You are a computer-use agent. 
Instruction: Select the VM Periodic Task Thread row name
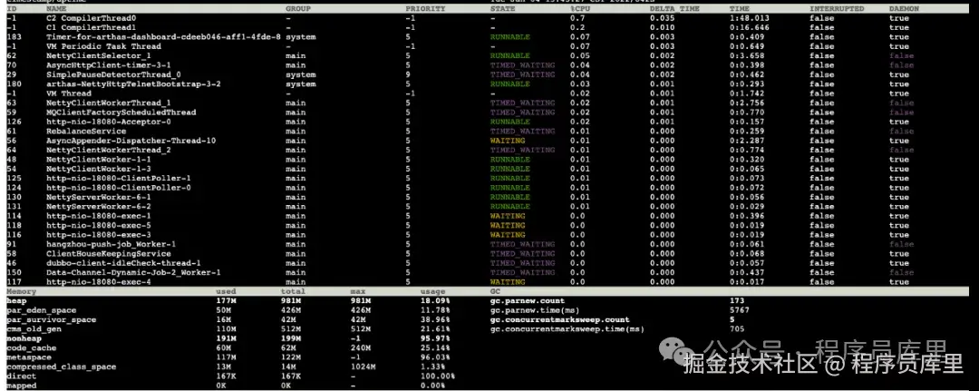(103, 47)
